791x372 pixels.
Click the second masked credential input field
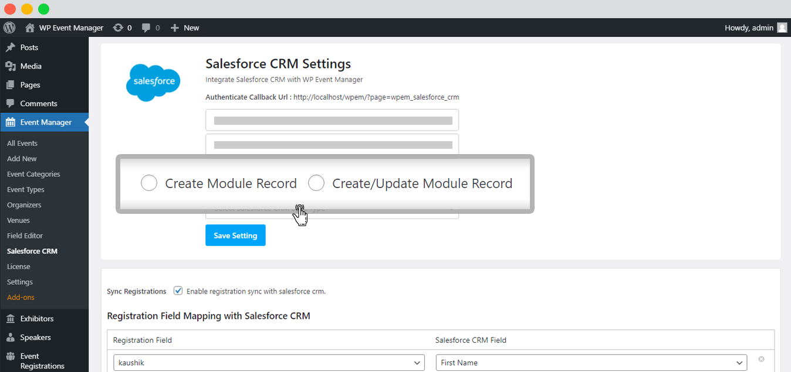click(332, 144)
